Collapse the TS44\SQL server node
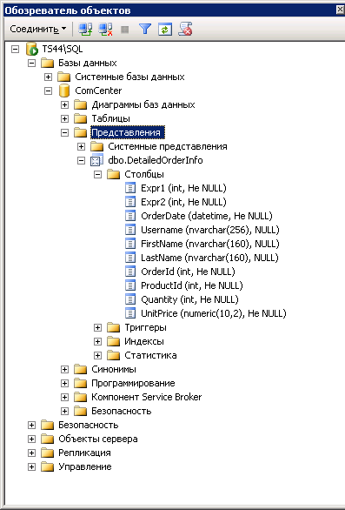Viewport: 345px width, 510px height. click(16, 49)
